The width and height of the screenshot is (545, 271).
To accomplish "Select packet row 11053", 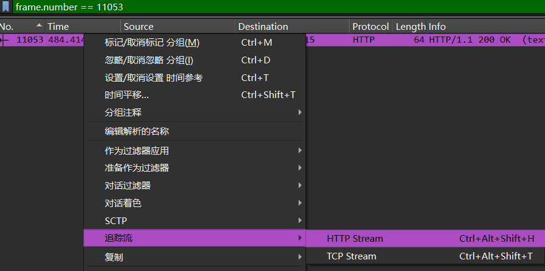I will [x=427, y=40].
